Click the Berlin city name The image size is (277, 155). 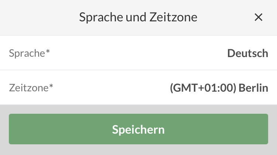click(253, 88)
